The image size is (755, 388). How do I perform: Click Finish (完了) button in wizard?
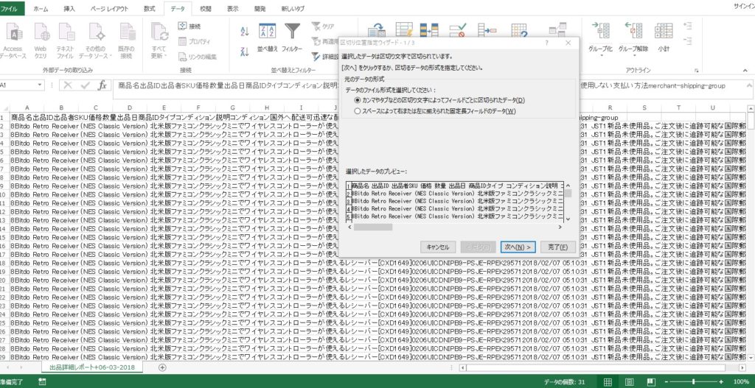click(x=557, y=247)
